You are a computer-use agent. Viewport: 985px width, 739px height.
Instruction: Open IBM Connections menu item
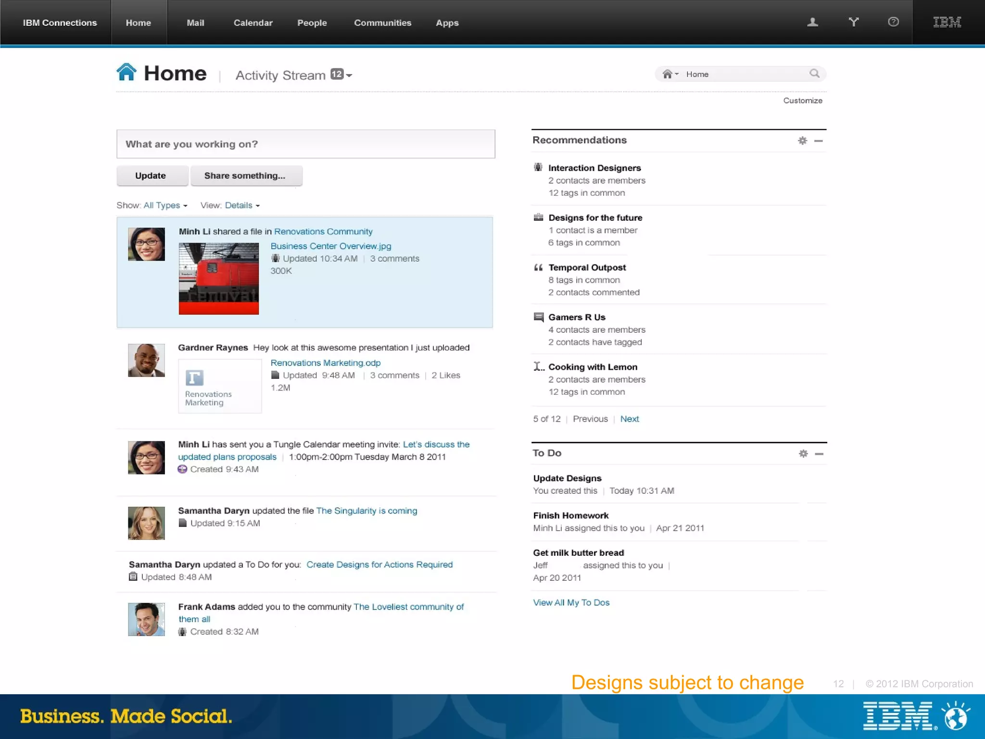60,23
